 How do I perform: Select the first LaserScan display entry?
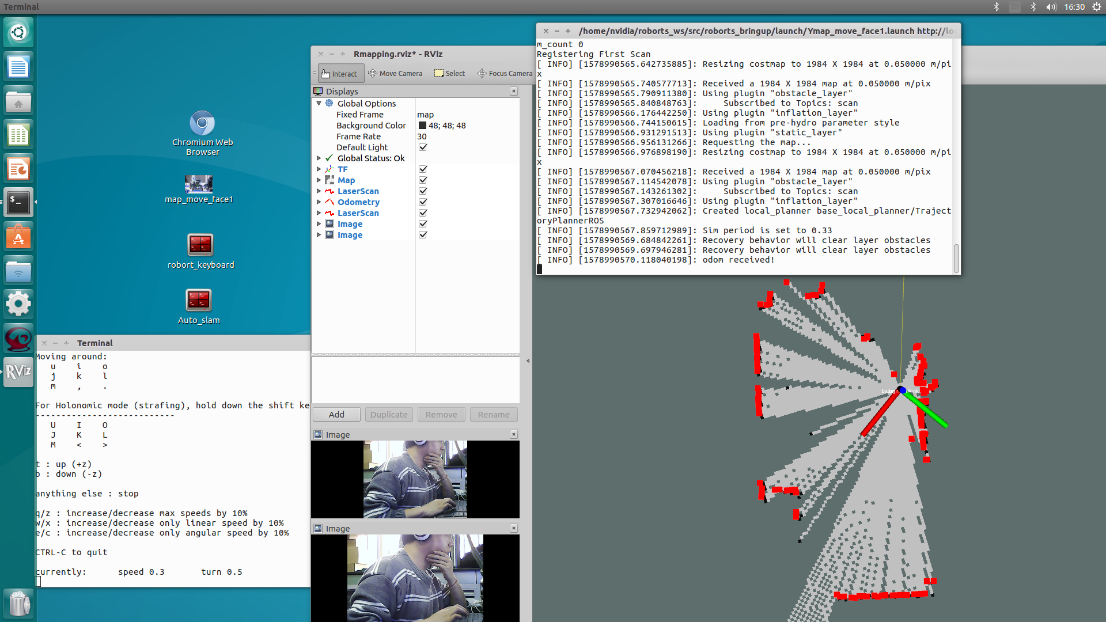(358, 191)
